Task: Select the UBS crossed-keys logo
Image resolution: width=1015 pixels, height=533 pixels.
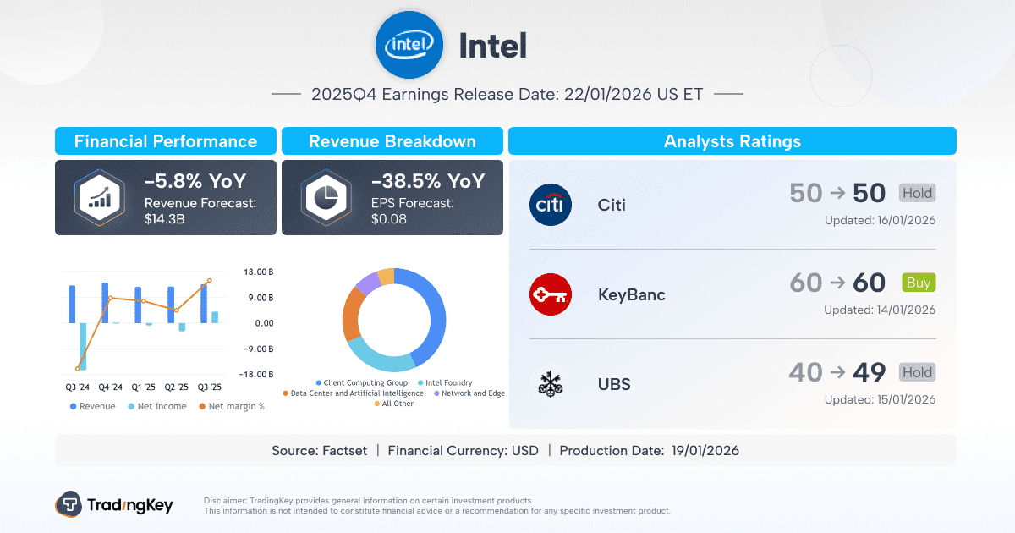Action: (x=551, y=384)
